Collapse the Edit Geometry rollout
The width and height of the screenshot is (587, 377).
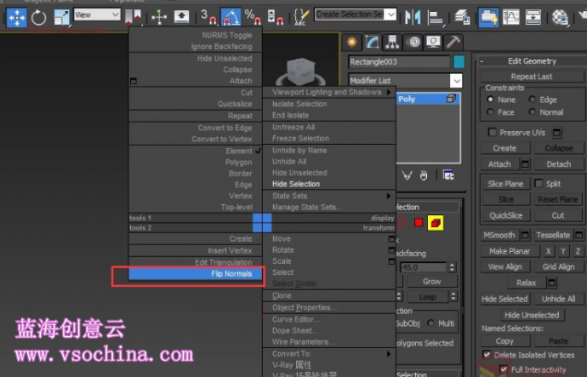point(527,61)
